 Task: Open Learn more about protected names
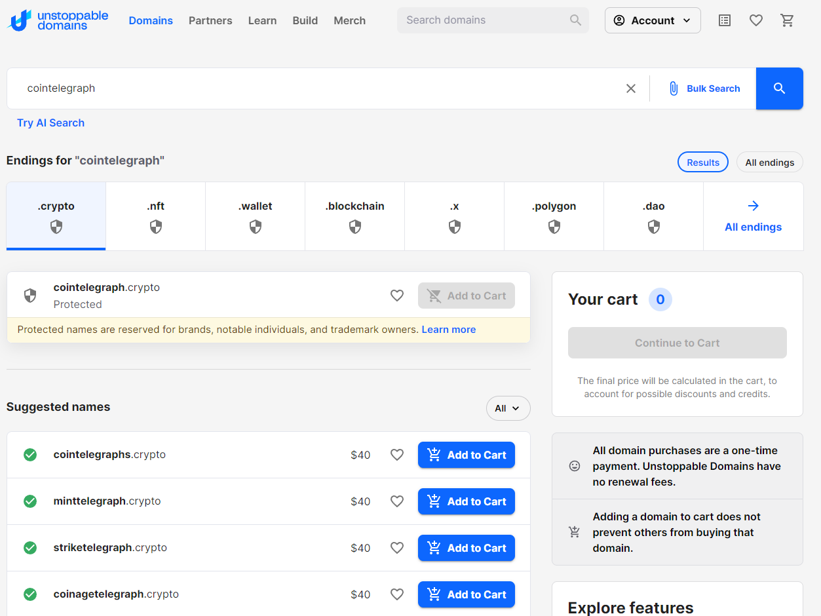point(449,330)
